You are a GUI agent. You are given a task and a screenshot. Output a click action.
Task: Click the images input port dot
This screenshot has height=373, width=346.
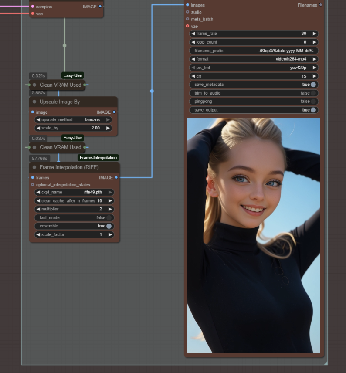(187, 5)
